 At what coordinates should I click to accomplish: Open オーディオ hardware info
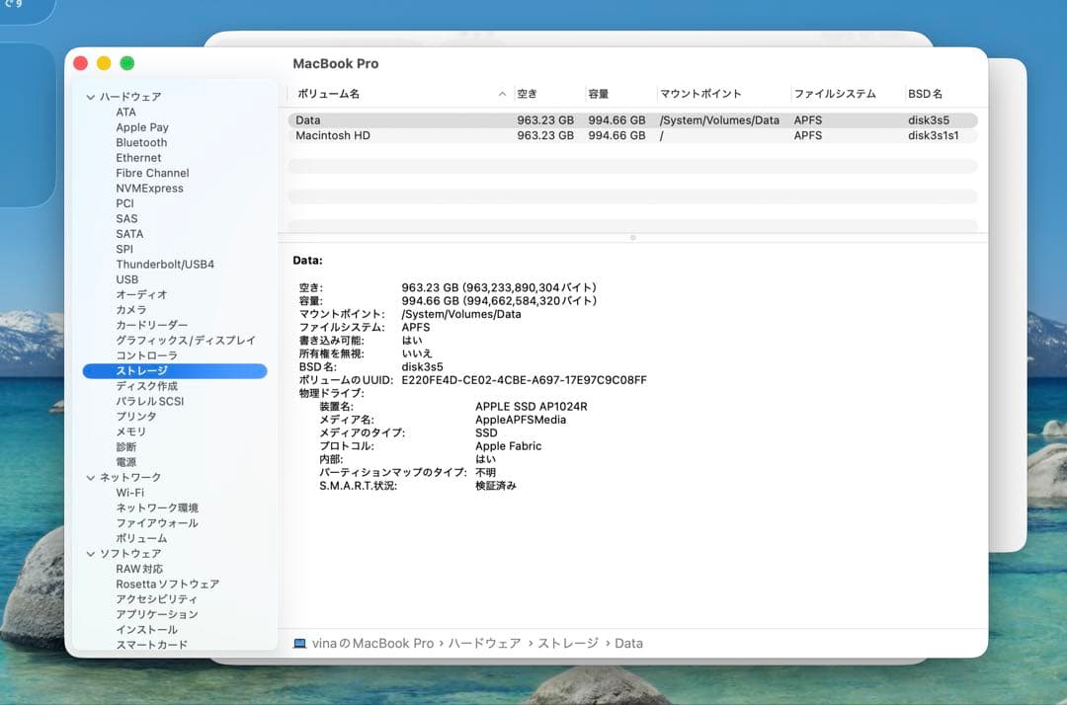tap(141, 295)
